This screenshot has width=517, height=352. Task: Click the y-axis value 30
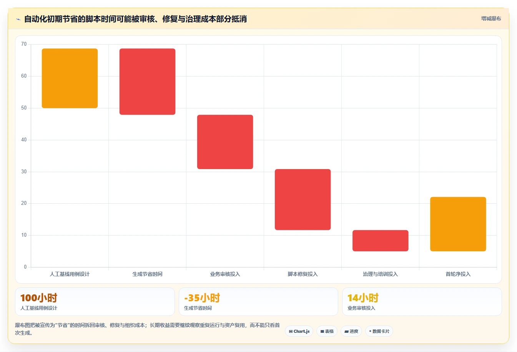click(24, 172)
